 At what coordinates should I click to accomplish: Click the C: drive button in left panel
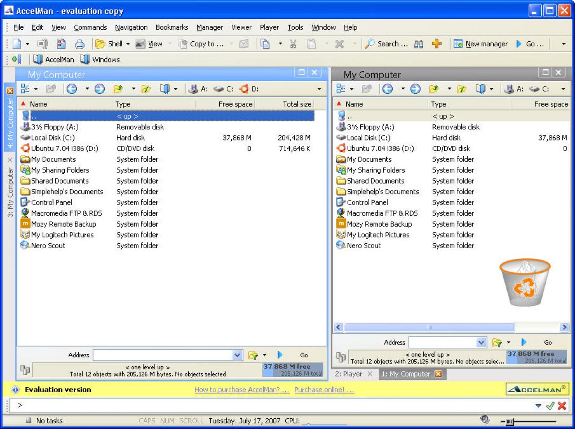[223, 89]
